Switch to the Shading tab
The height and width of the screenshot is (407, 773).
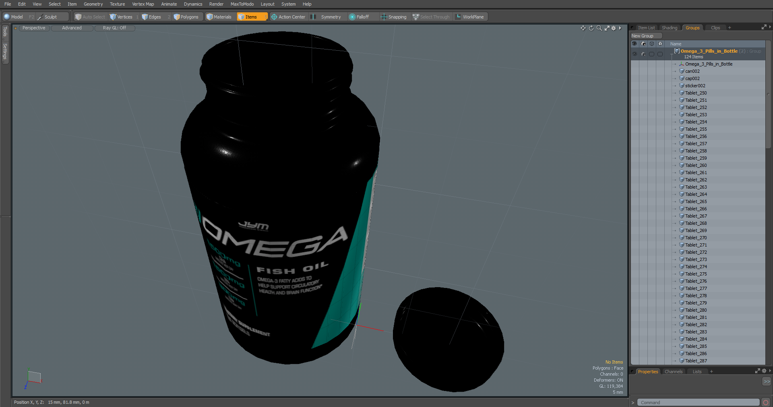(x=670, y=28)
